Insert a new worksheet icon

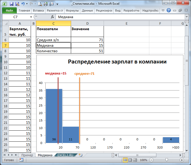81,155
